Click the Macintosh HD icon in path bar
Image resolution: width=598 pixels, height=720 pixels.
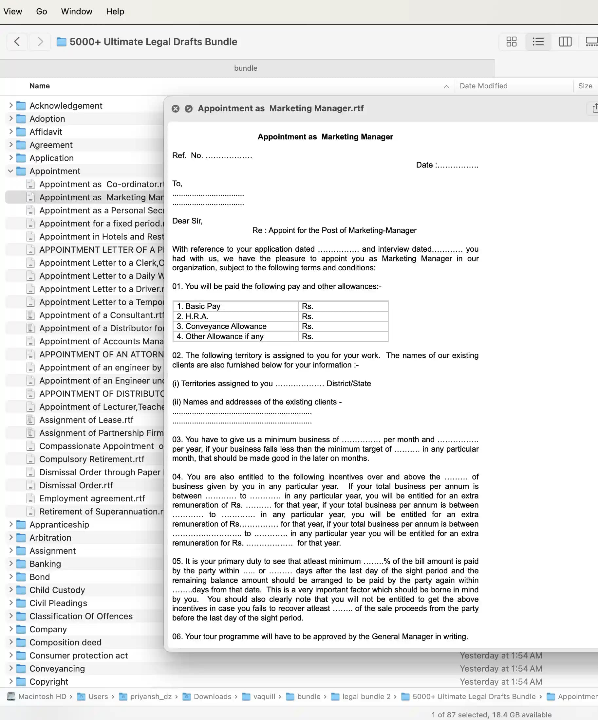[x=11, y=696]
